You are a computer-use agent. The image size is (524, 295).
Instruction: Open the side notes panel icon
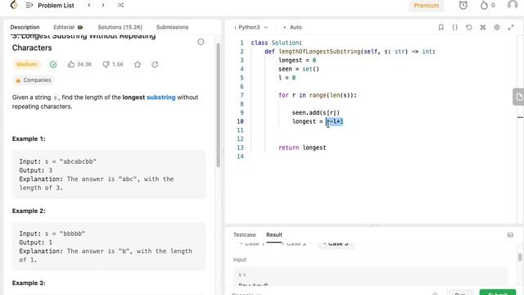click(518, 97)
